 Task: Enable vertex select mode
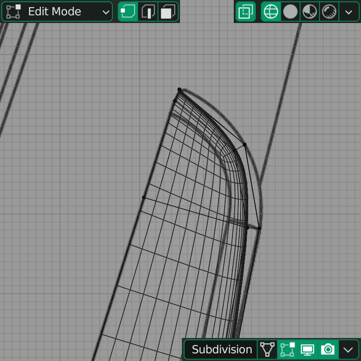click(x=128, y=12)
